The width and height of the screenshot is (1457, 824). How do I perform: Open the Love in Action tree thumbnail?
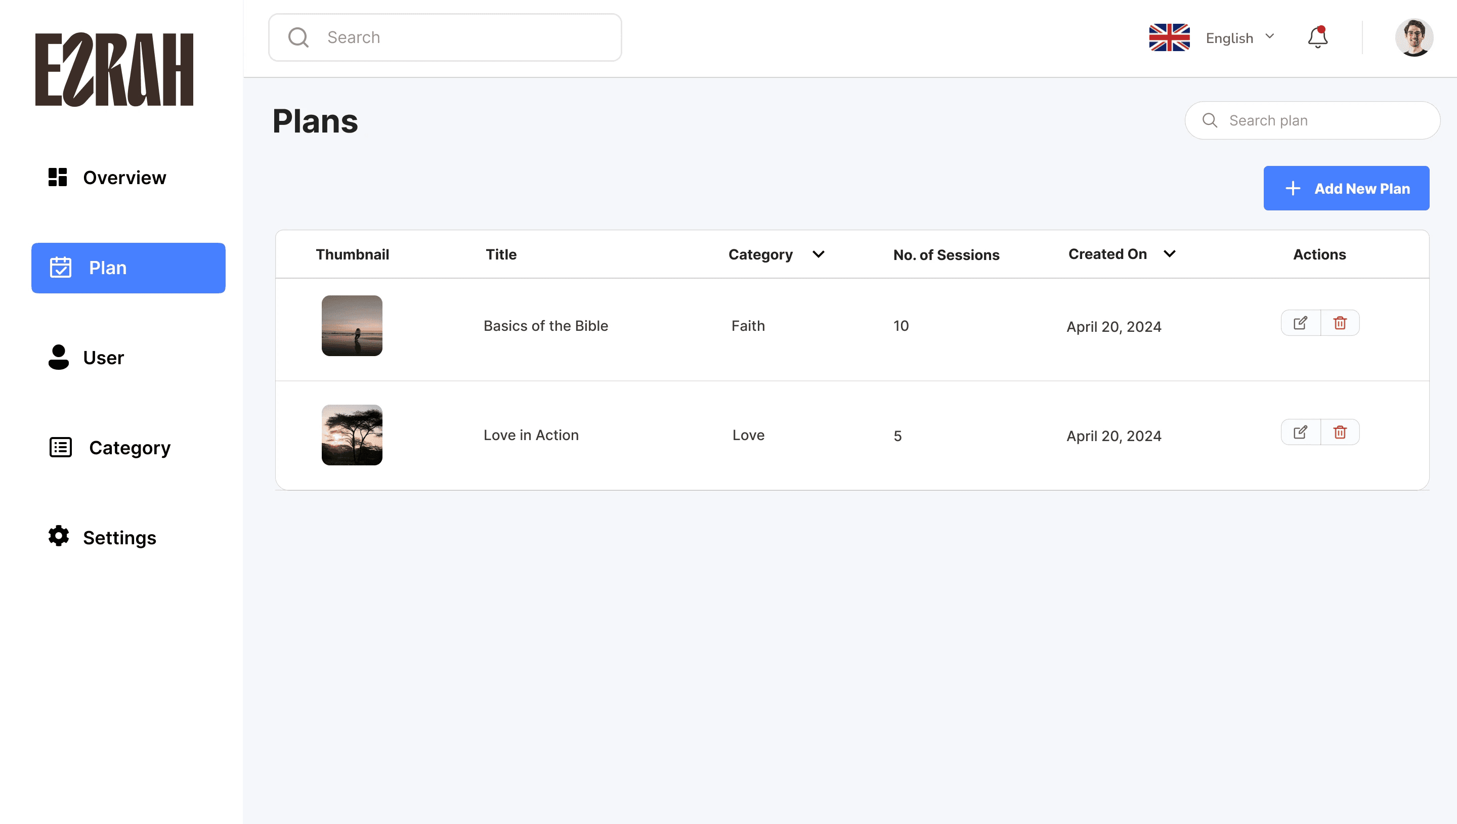click(352, 435)
